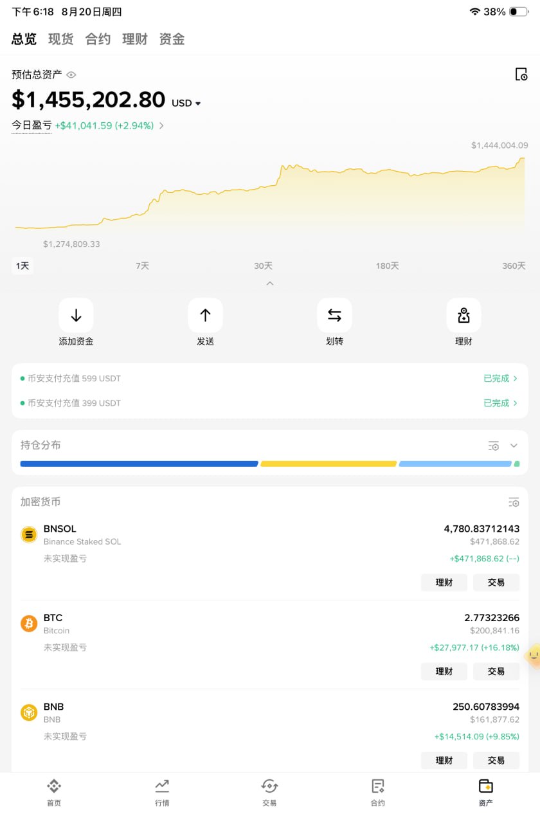Tap the 理财 earn shortcut icon
The image size is (540, 823).
point(464,315)
